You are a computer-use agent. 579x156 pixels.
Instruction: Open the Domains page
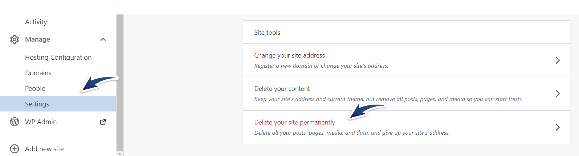click(x=38, y=73)
